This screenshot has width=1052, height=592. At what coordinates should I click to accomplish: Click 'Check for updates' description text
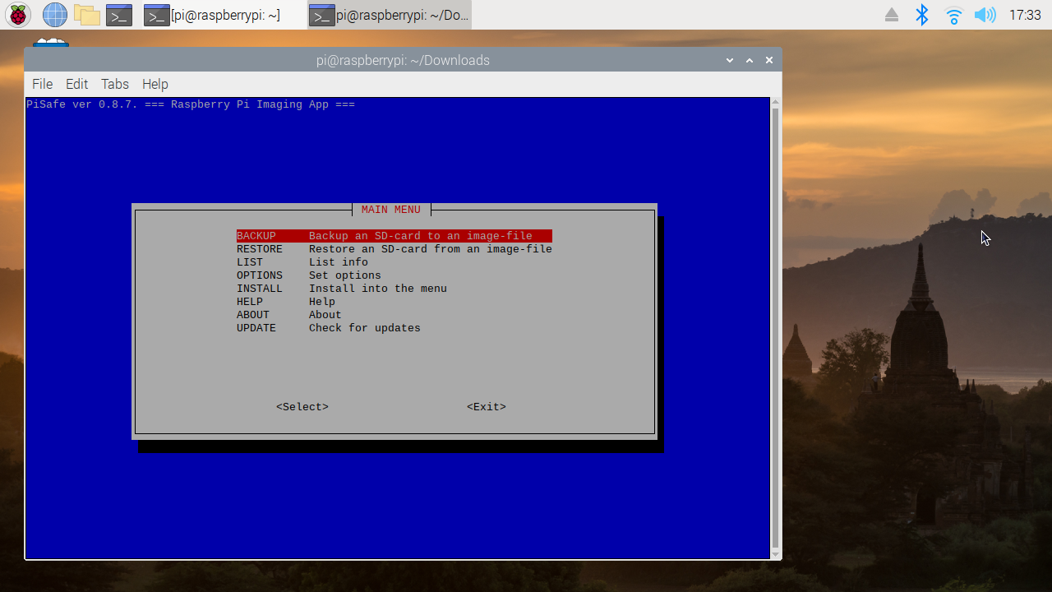click(x=365, y=328)
